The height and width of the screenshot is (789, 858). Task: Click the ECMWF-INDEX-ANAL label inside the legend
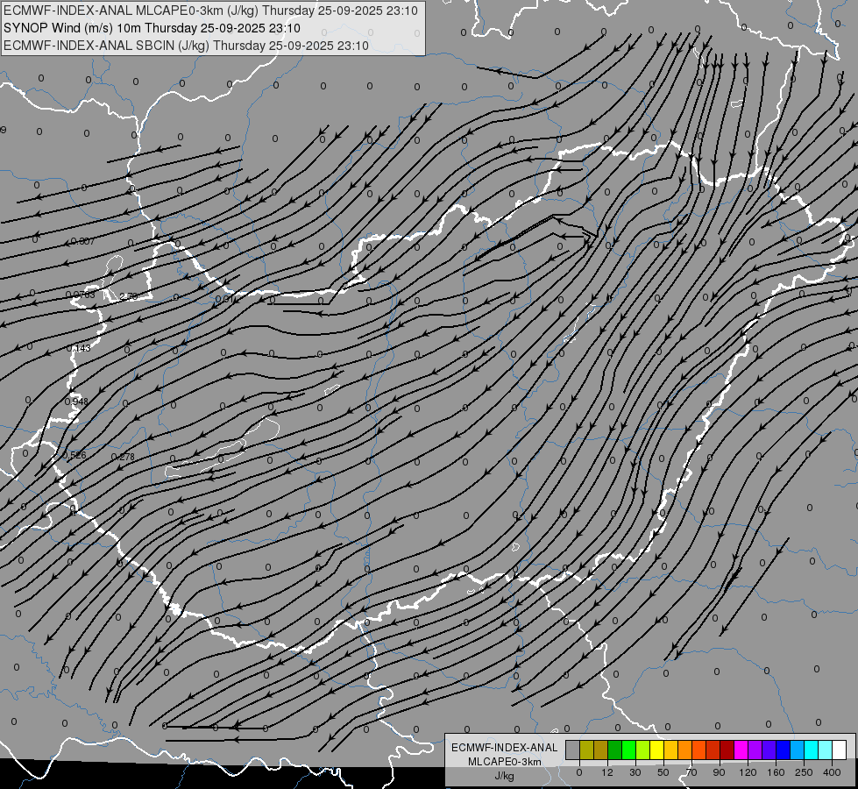click(505, 748)
